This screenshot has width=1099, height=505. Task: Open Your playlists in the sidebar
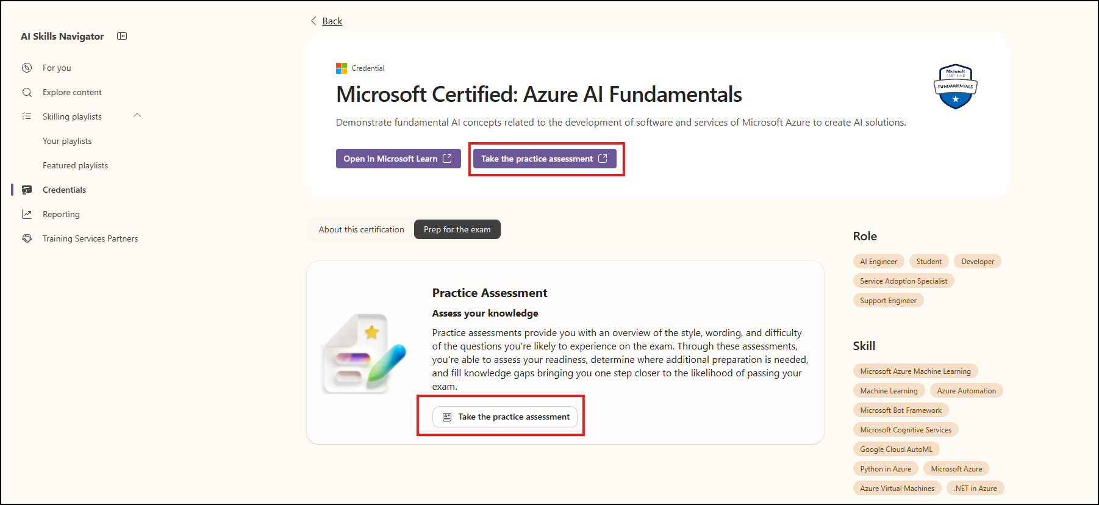[x=67, y=141]
